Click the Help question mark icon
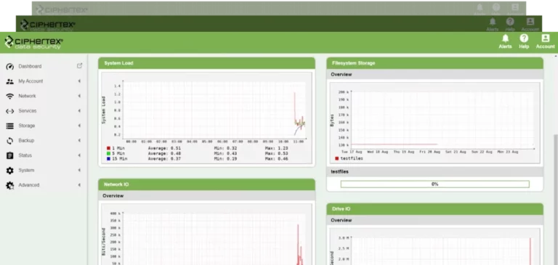The width and height of the screenshot is (558, 265). (x=524, y=38)
